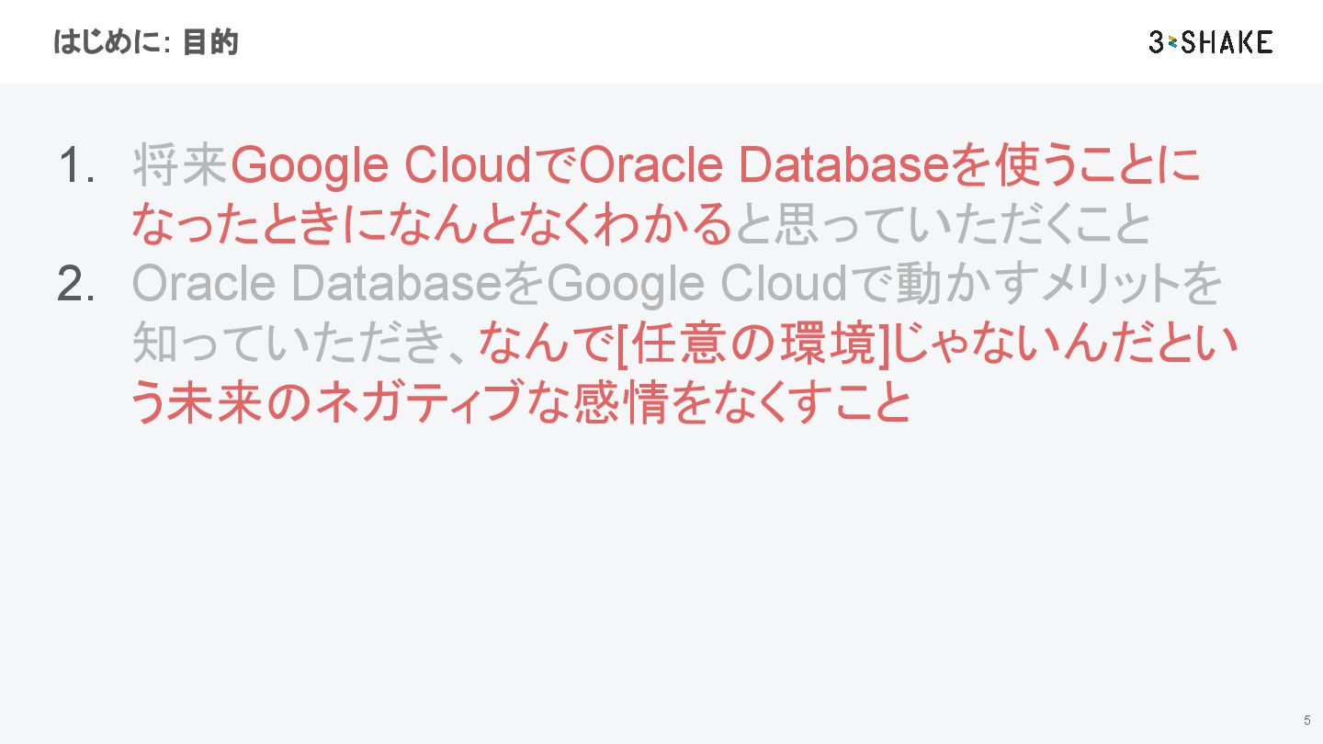Click the gray word 将来
The height and width of the screenshot is (744, 1323).
(x=180, y=167)
